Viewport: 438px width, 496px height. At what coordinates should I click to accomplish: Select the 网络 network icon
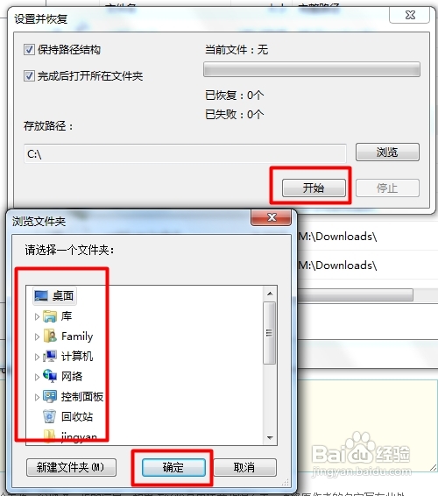[50, 376]
